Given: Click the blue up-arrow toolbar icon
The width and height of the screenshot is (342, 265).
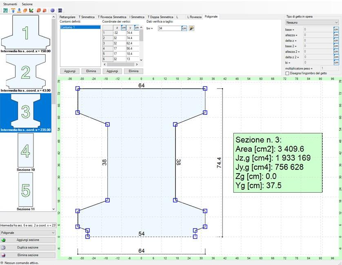Looking at the screenshot, I should coord(13,10).
